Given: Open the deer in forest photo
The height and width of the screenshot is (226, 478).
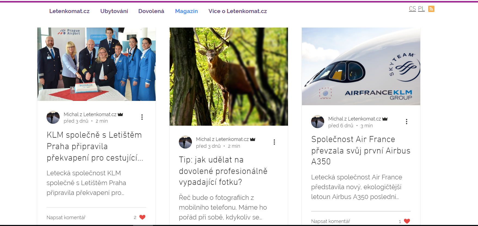Looking at the screenshot, I should point(229,77).
